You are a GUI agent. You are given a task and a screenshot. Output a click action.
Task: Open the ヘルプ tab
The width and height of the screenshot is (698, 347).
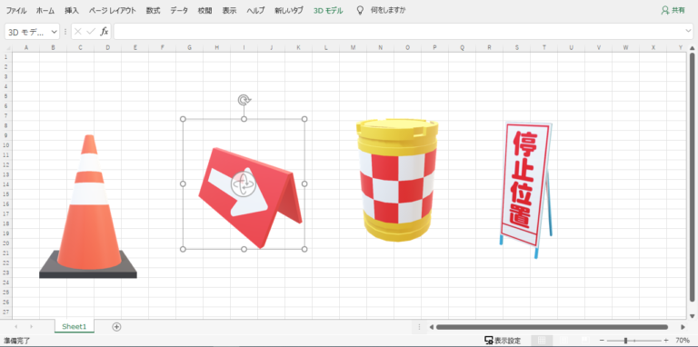point(256,11)
